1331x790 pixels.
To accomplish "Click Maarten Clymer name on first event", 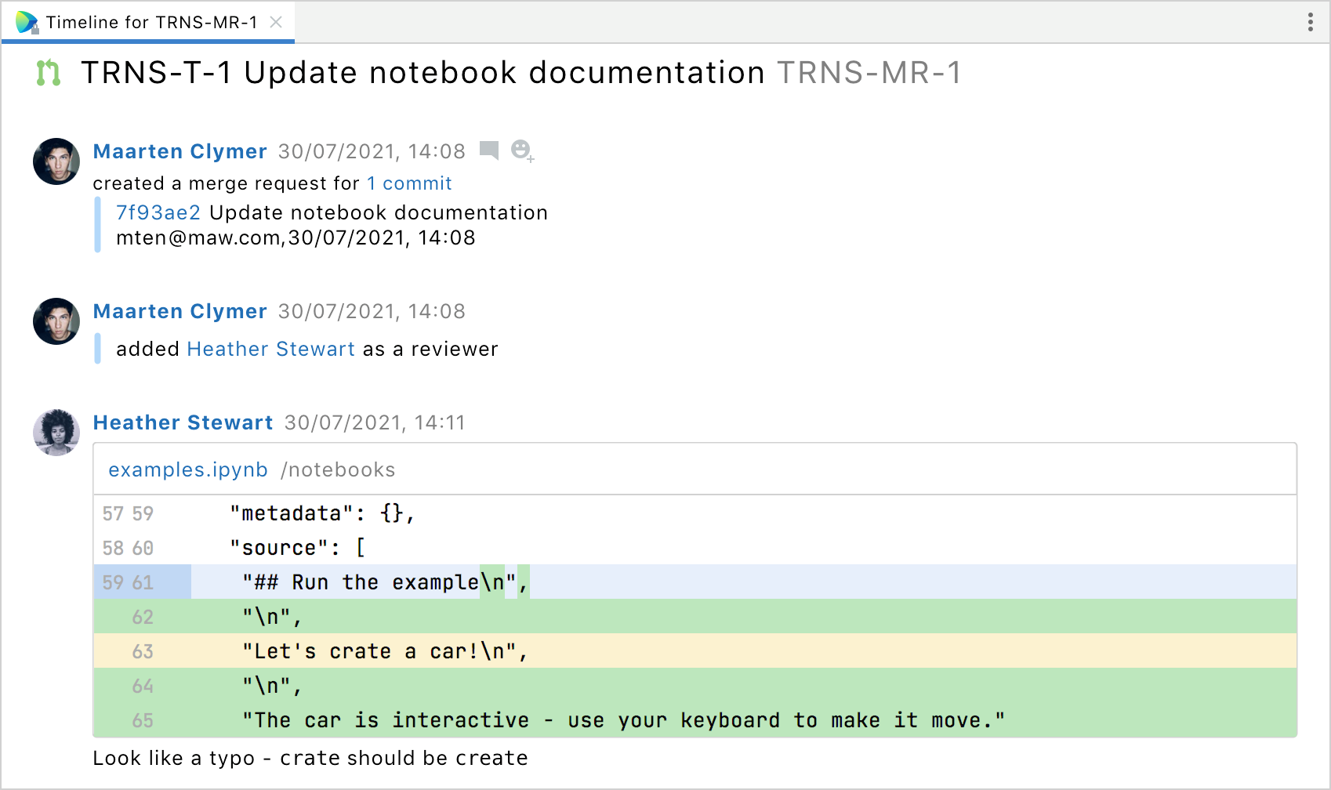I will click(x=180, y=151).
